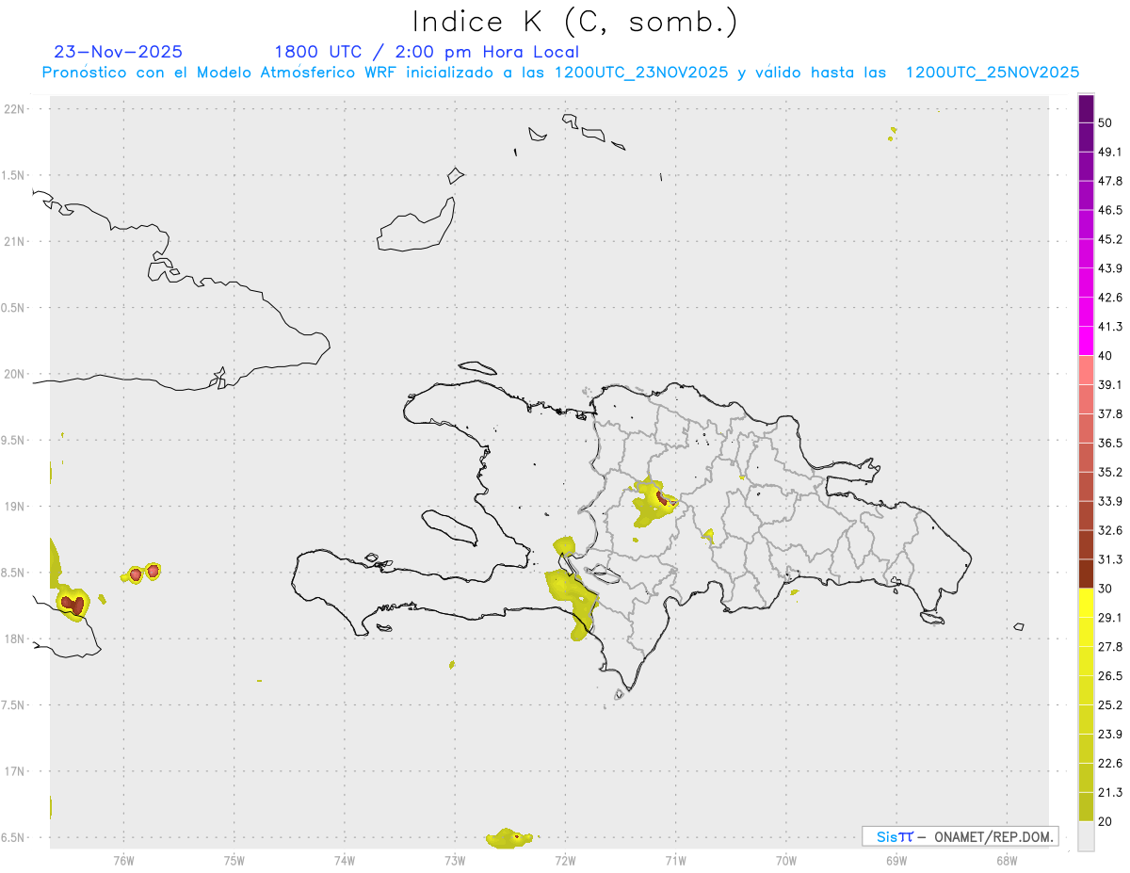Click the initialization time "1200UTC_23NOV2025"
Image resolution: width=1130 pixels, height=873 pixels.
coord(641,73)
